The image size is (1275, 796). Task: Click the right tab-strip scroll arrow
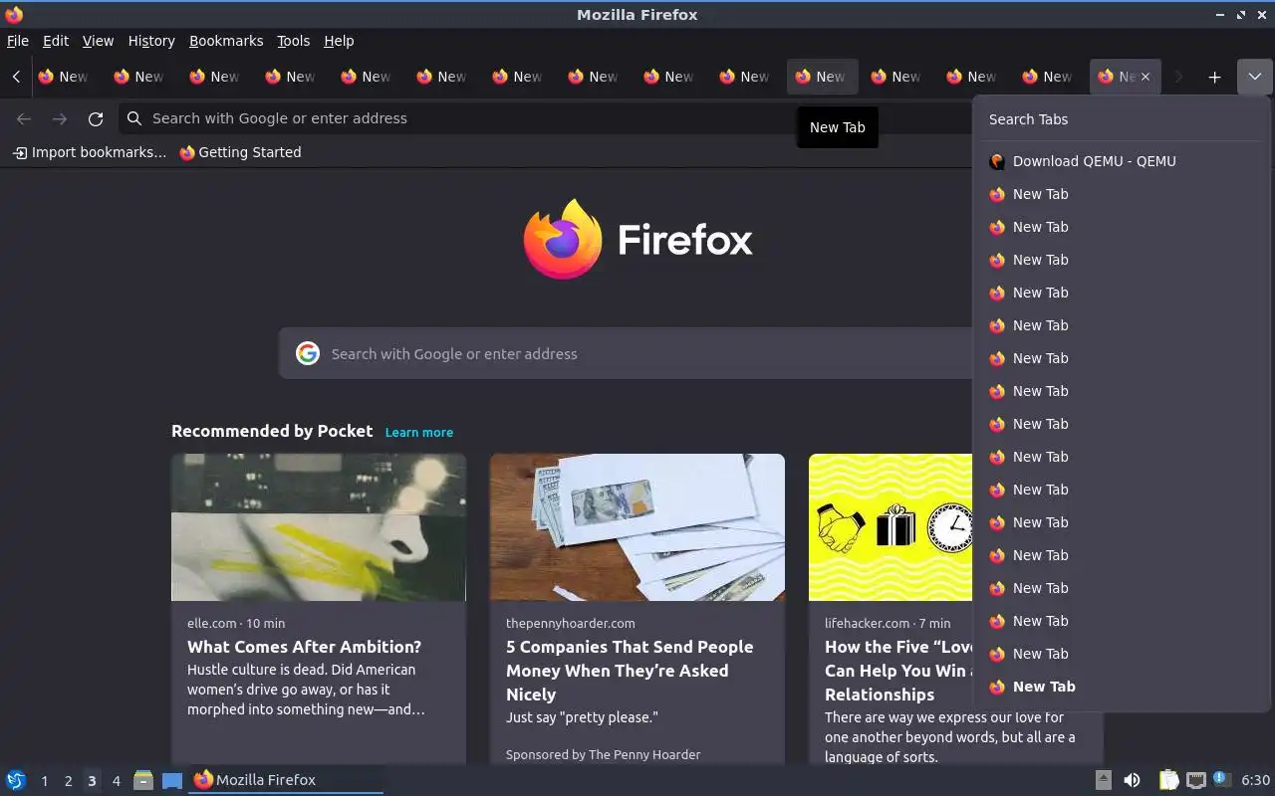pyautogui.click(x=1178, y=77)
